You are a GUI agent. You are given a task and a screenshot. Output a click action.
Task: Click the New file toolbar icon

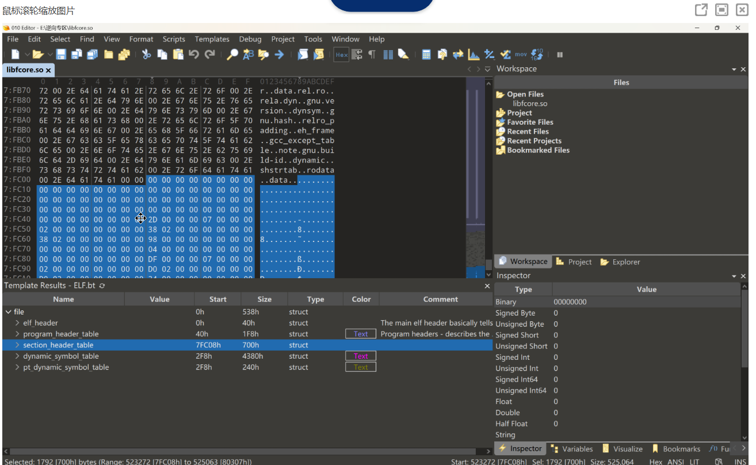tap(16, 55)
